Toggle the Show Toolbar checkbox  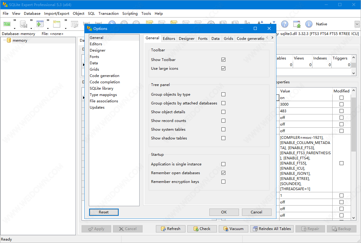coord(223,59)
